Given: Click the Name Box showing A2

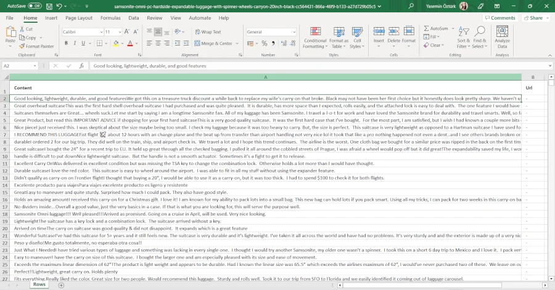Looking at the screenshot, I should coord(20,66).
